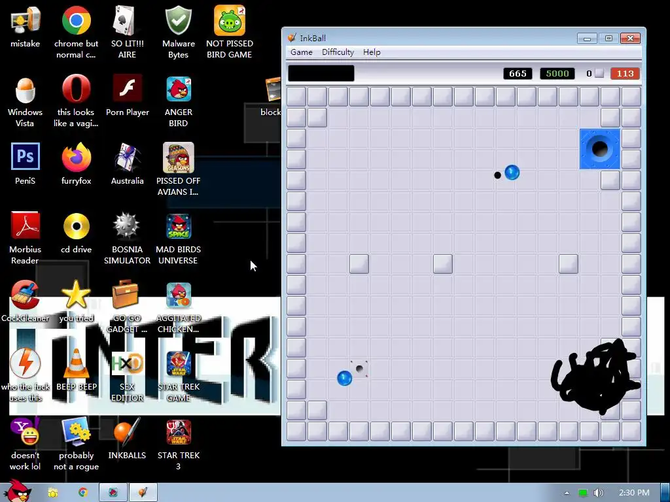670x502 pixels.
Task: Click the 665 score counter
Action: click(x=518, y=73)
